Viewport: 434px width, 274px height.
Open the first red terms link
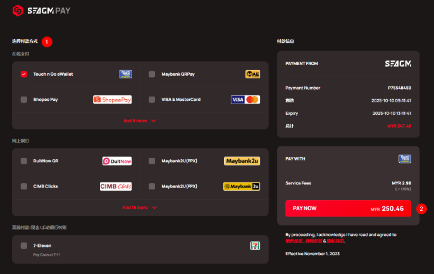click(294, 241)
